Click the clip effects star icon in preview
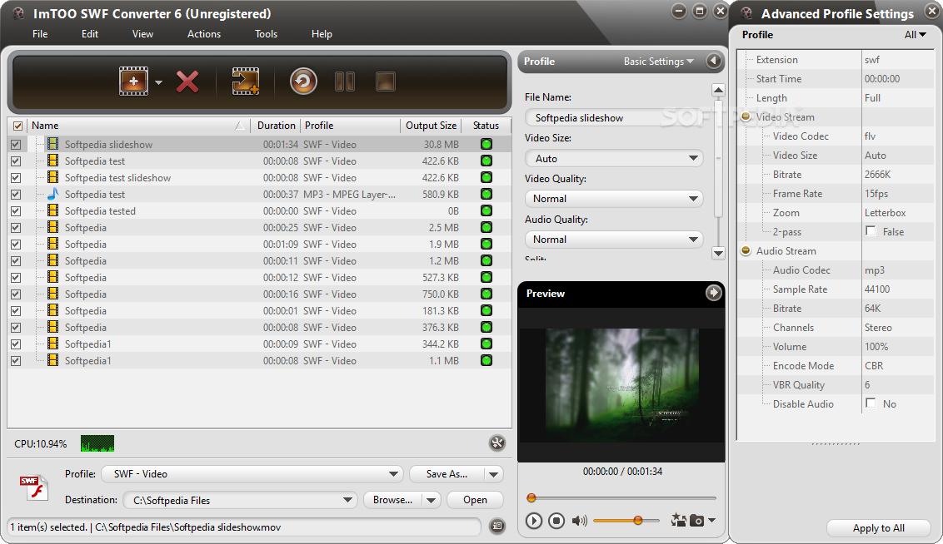Screen dimensions: 943x544 click(x=678, y=520)
